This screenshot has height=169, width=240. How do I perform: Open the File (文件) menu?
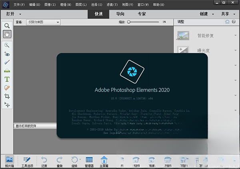[19, 5]
